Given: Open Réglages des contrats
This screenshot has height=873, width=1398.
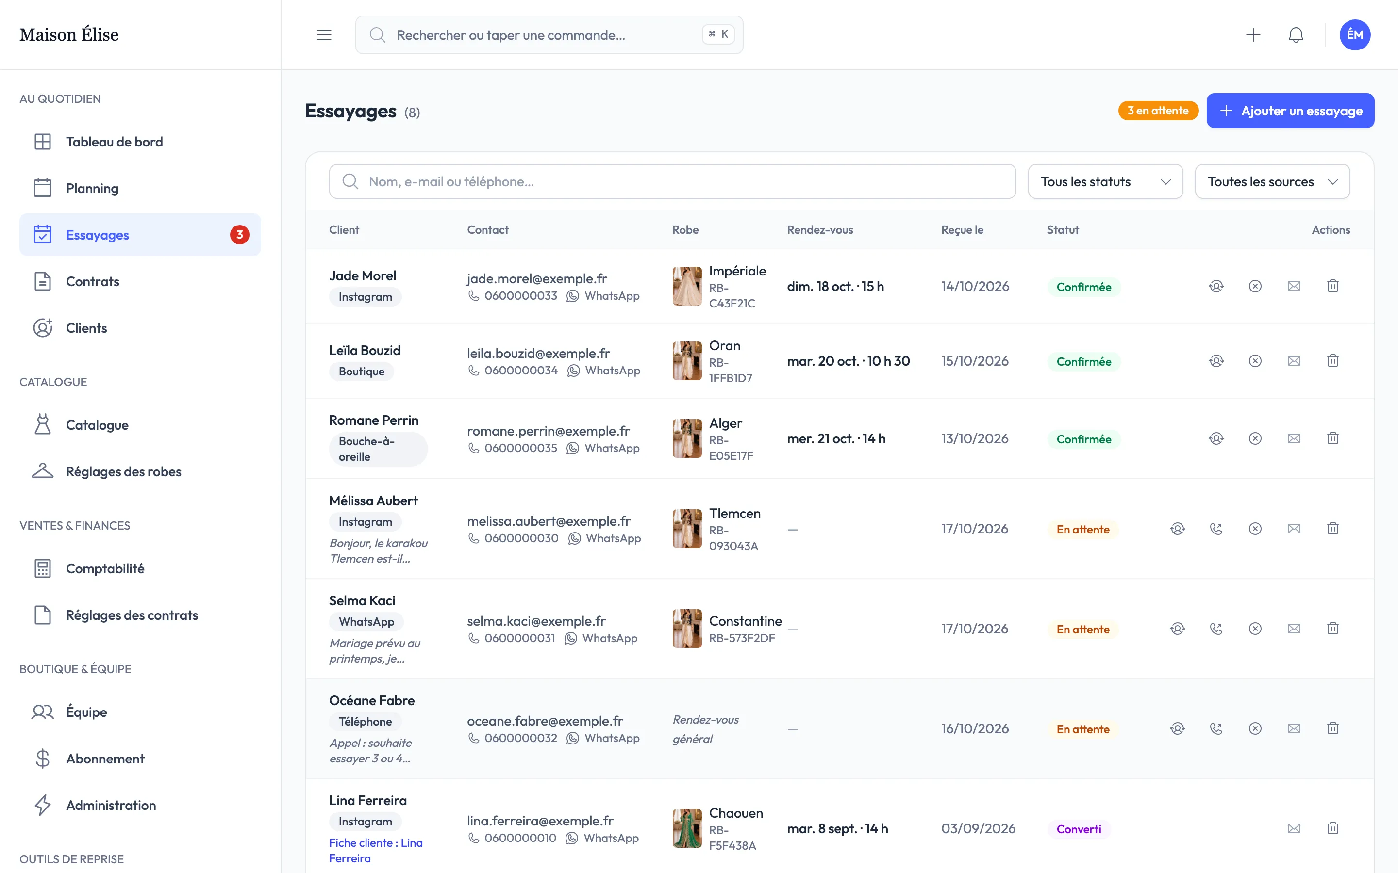Looking at the screenshot, I should click(x=140, y=615).
